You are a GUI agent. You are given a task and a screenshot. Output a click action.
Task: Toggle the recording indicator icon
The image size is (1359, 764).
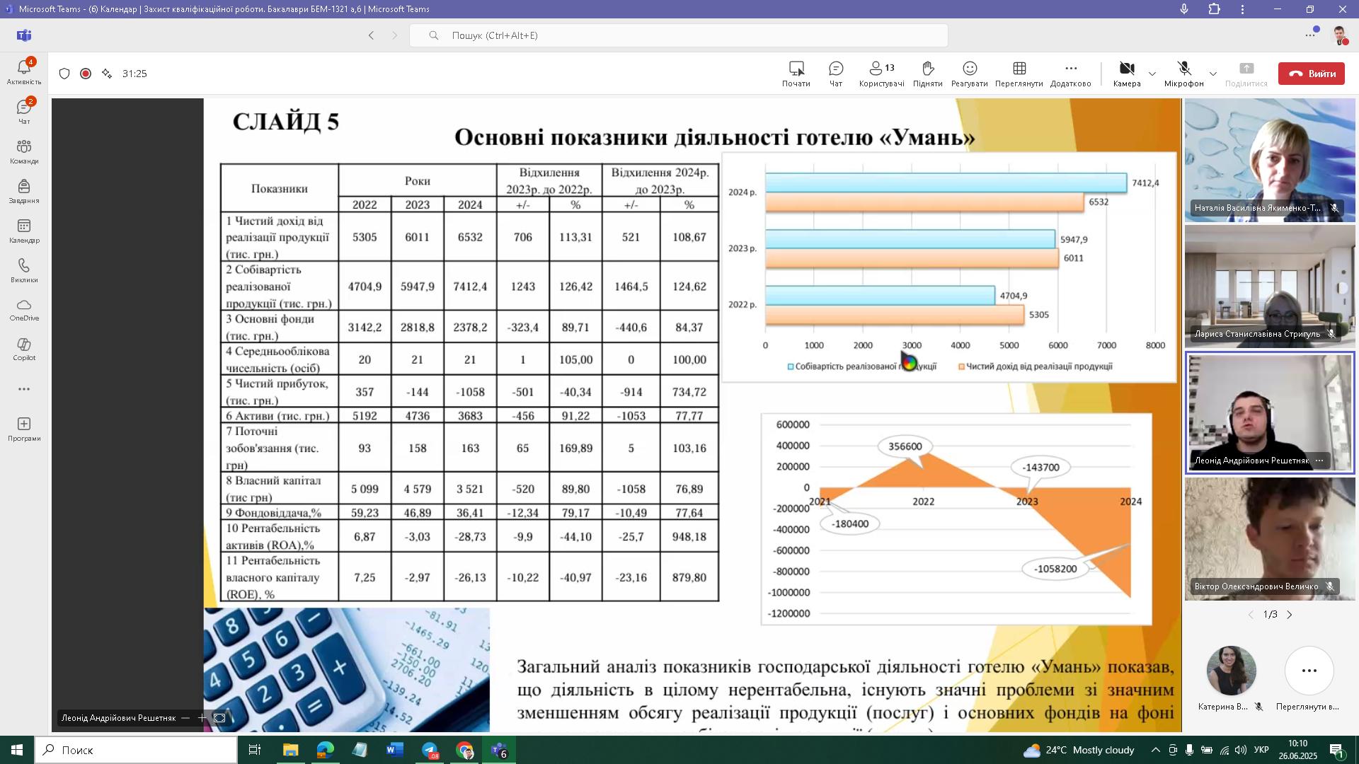(x=86, y=74)
